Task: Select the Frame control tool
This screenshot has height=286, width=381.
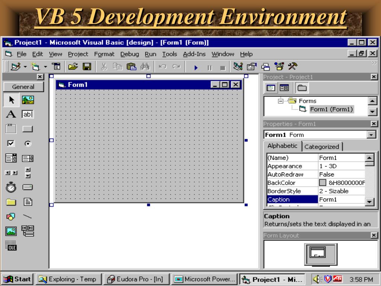Action: pyautogui.click(x=11, y=128)
